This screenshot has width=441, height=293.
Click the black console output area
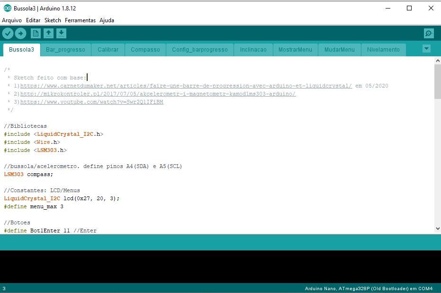pyautogui.click(x=221, y=266)
